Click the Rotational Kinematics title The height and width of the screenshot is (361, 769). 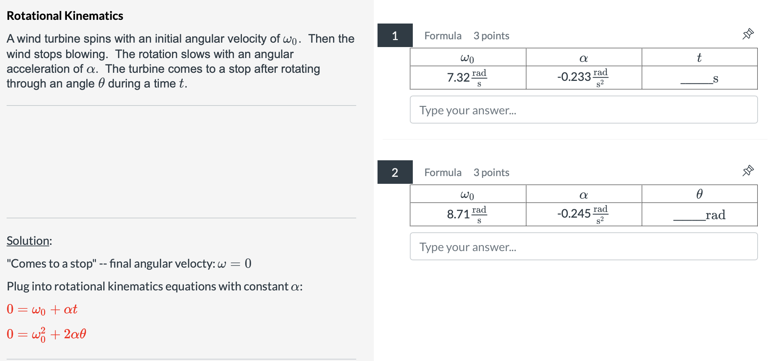(x=65, y=15)
